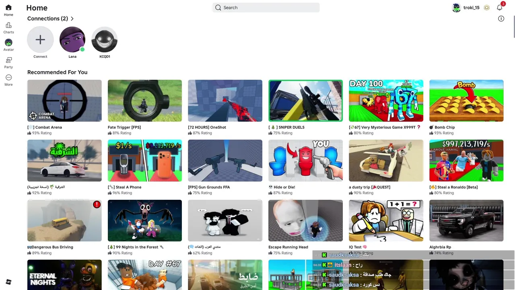Click the 96% Rating text
The image size is (515, 290).
pyautogui.click(x=122, y=193)
